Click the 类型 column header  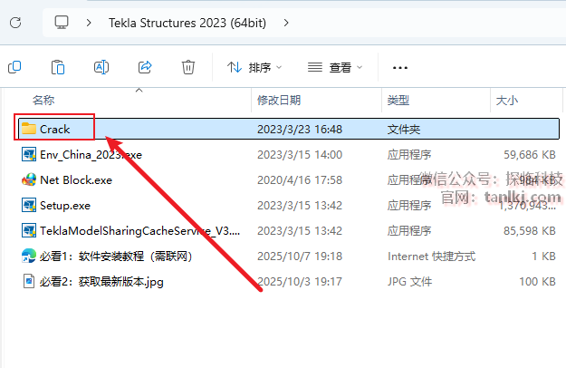(398, 100)
